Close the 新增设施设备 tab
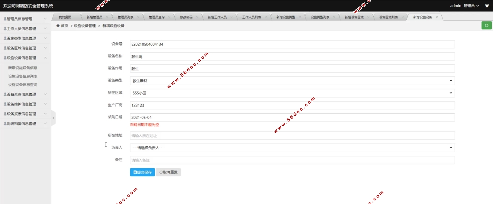 click(x=437, y=17)
